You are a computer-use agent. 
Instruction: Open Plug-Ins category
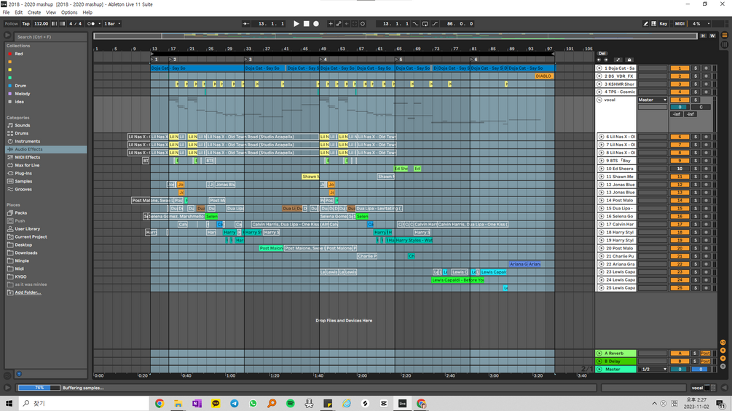coord(23,173)
